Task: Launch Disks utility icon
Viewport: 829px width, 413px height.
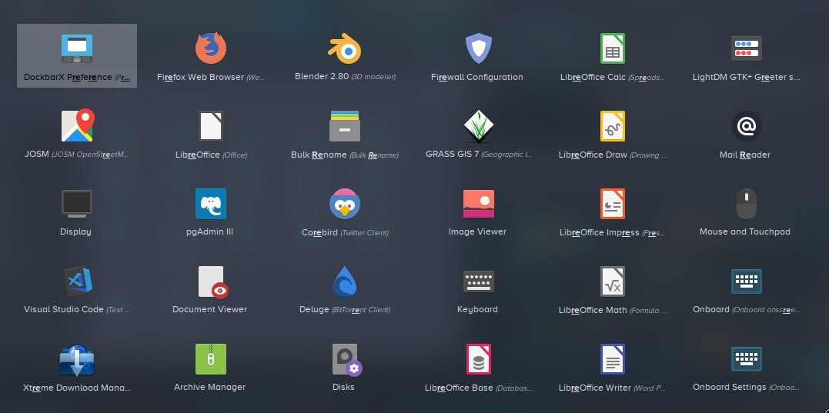Action: pyautogui.click(x=347, y=360)
